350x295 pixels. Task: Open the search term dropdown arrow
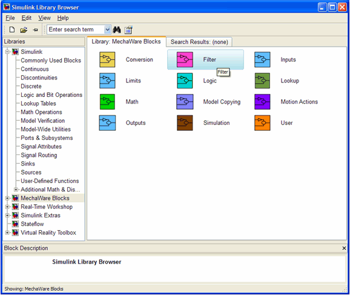(107, 30)
